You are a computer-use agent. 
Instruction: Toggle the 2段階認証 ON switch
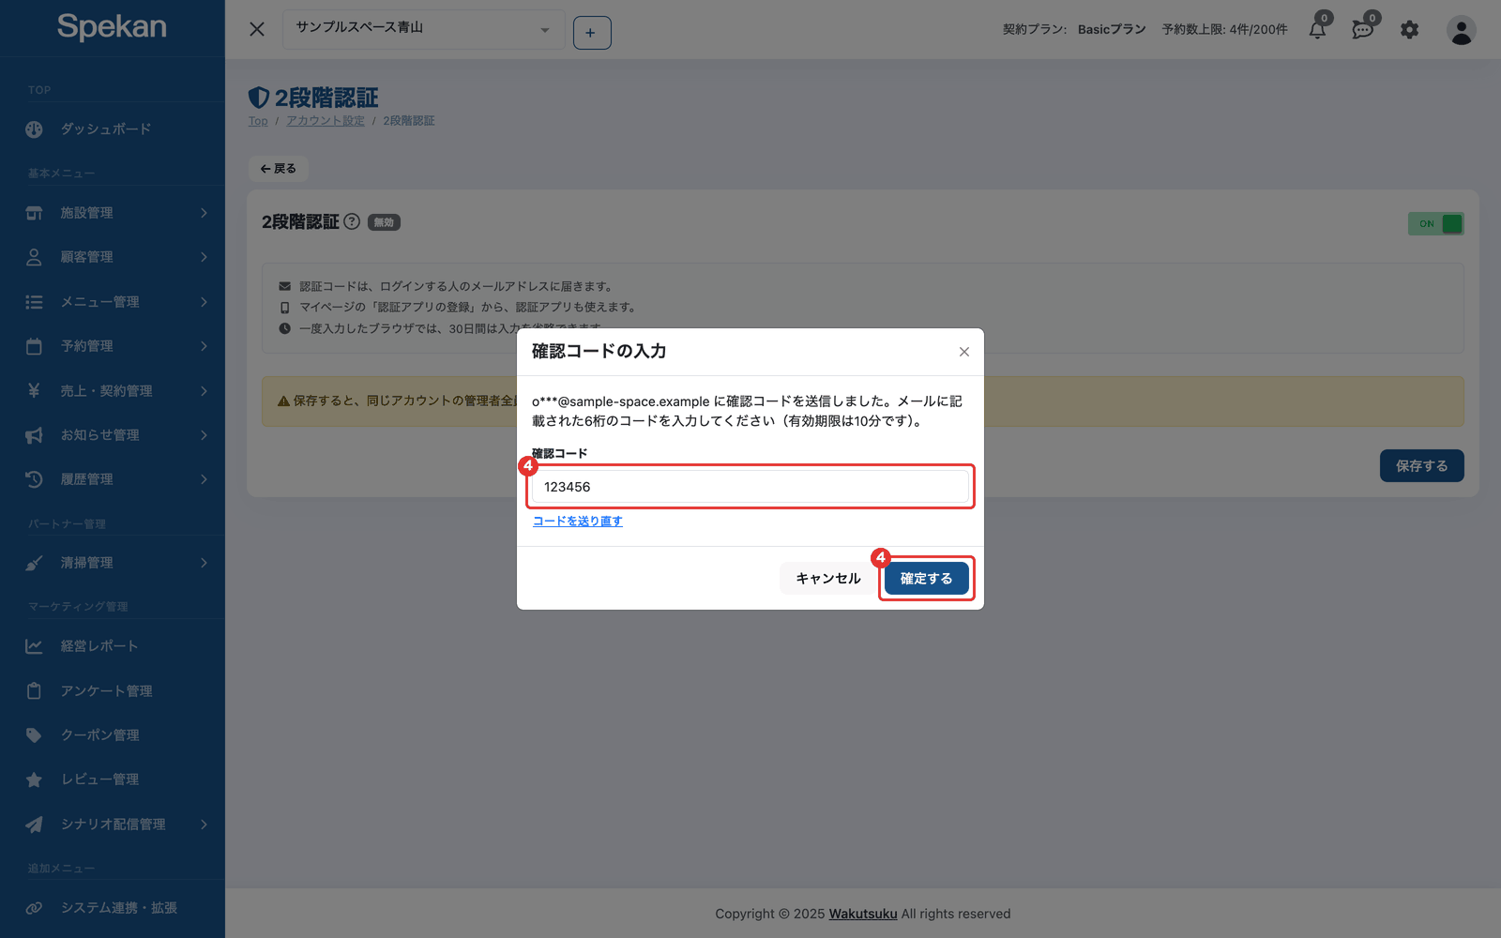pyautogui.click(x=1435, y=223)
